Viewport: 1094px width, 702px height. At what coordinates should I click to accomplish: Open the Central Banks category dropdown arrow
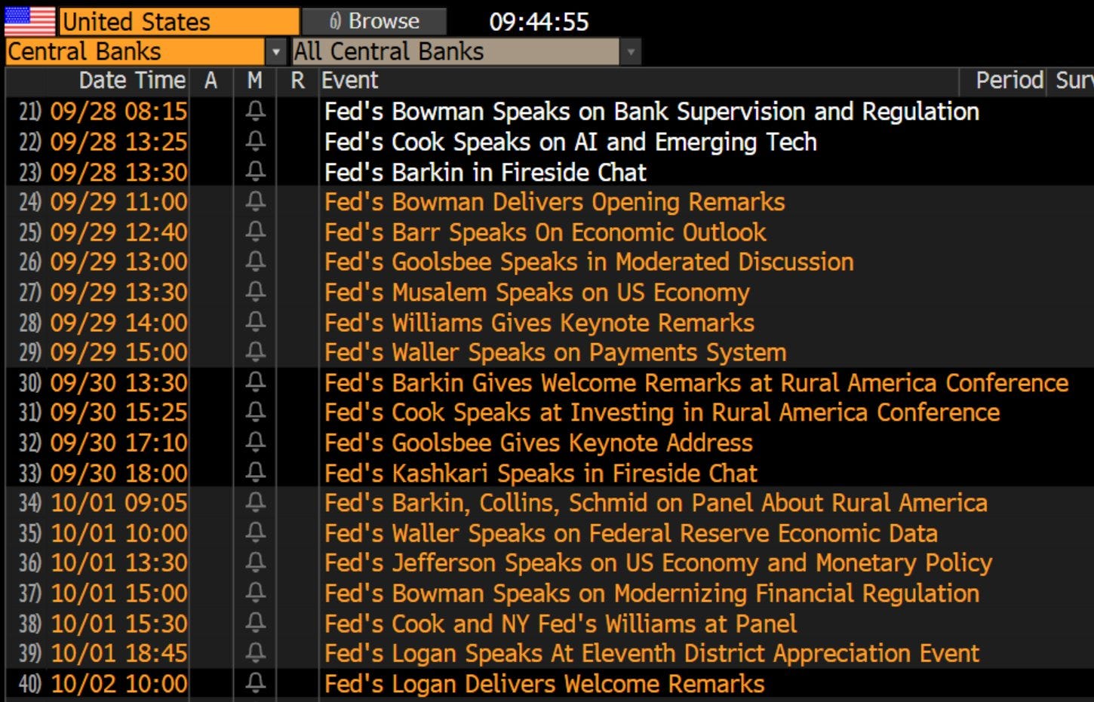click(276, 52)
